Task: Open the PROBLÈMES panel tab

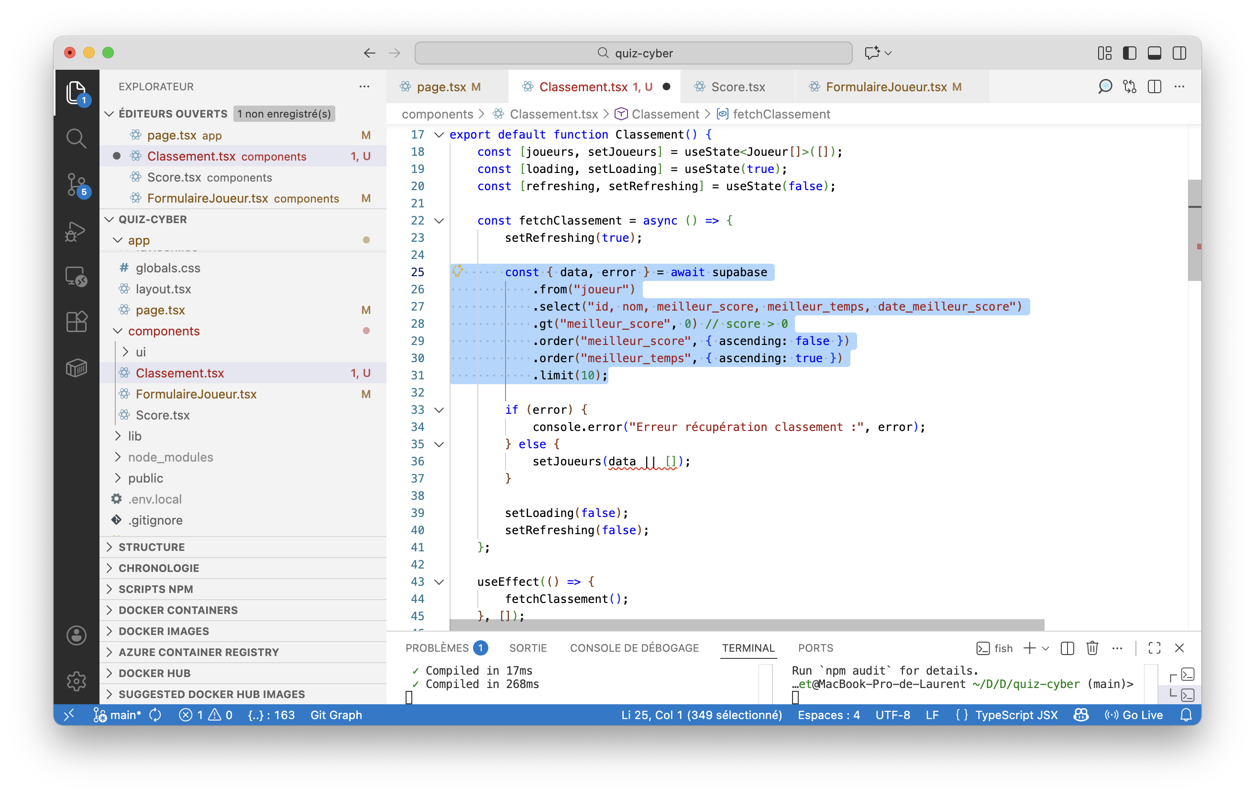Action: (437, 648)
